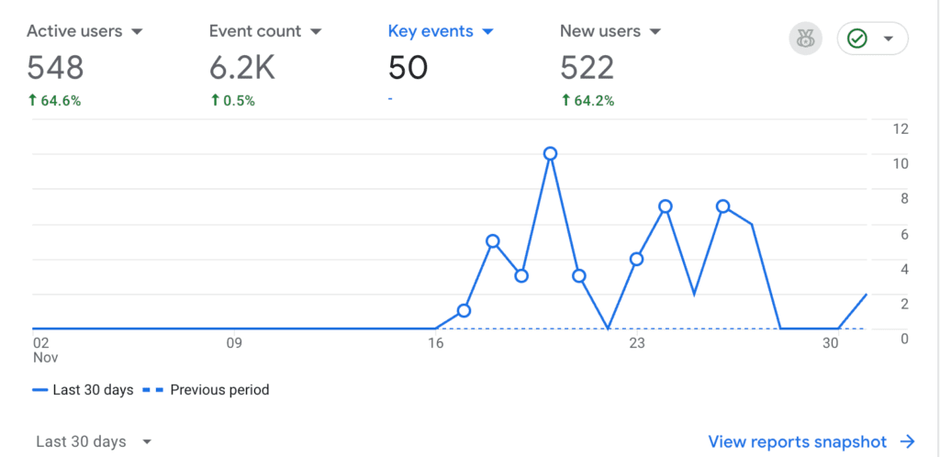The height and width of the screenshot is (457, 940).
Task: Select the Active users 548 metric tab
Action: tap(56, 67)
